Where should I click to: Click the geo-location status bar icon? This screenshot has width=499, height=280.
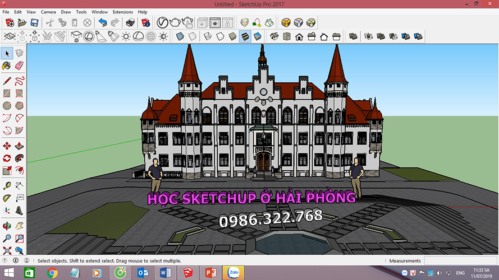5,260
